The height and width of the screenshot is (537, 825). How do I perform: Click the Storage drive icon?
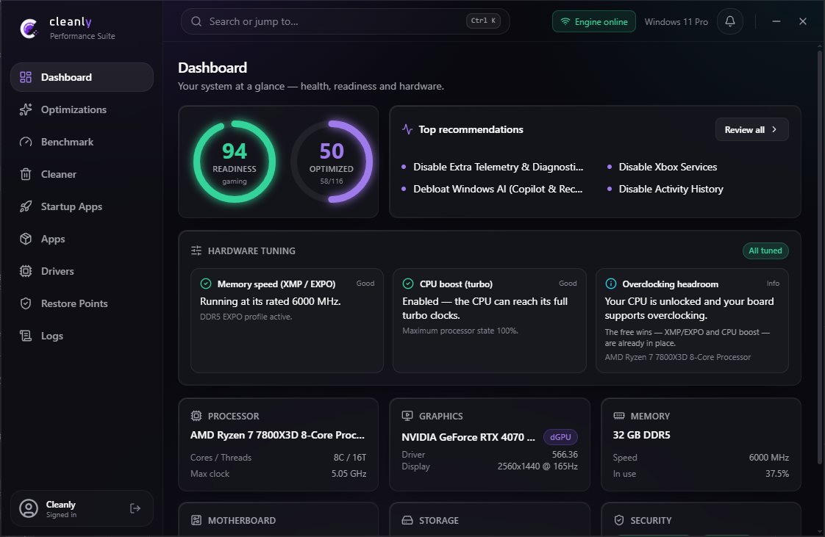tap(407, 520)
